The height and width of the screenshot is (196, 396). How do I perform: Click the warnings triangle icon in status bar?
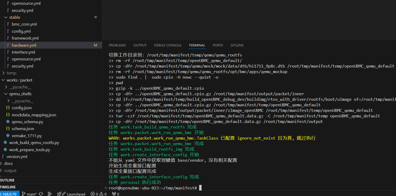point(102,194)
